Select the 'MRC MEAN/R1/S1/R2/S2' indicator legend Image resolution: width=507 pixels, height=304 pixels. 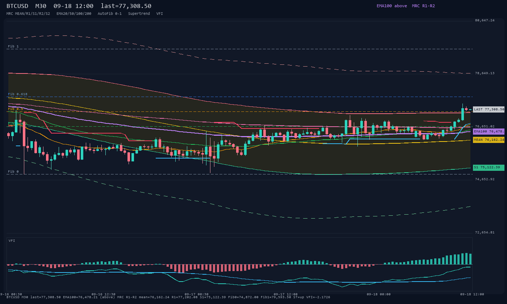(x=28, y=13)
